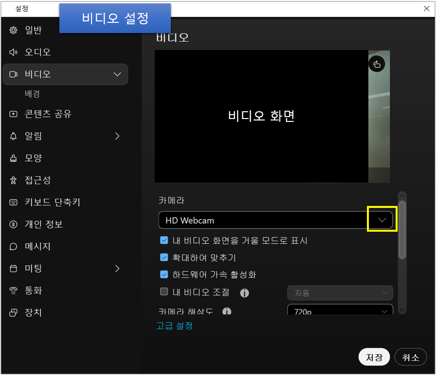Viewport: 437px width, 375px height.
Task: Select the 모양 paintbrush icon
Action: click(x=13, y=158)
